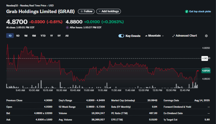The height and width of the screenshot is (124, 216).
Task: Click the 9:45 AM time axis label
Action: tap(20, 90)
